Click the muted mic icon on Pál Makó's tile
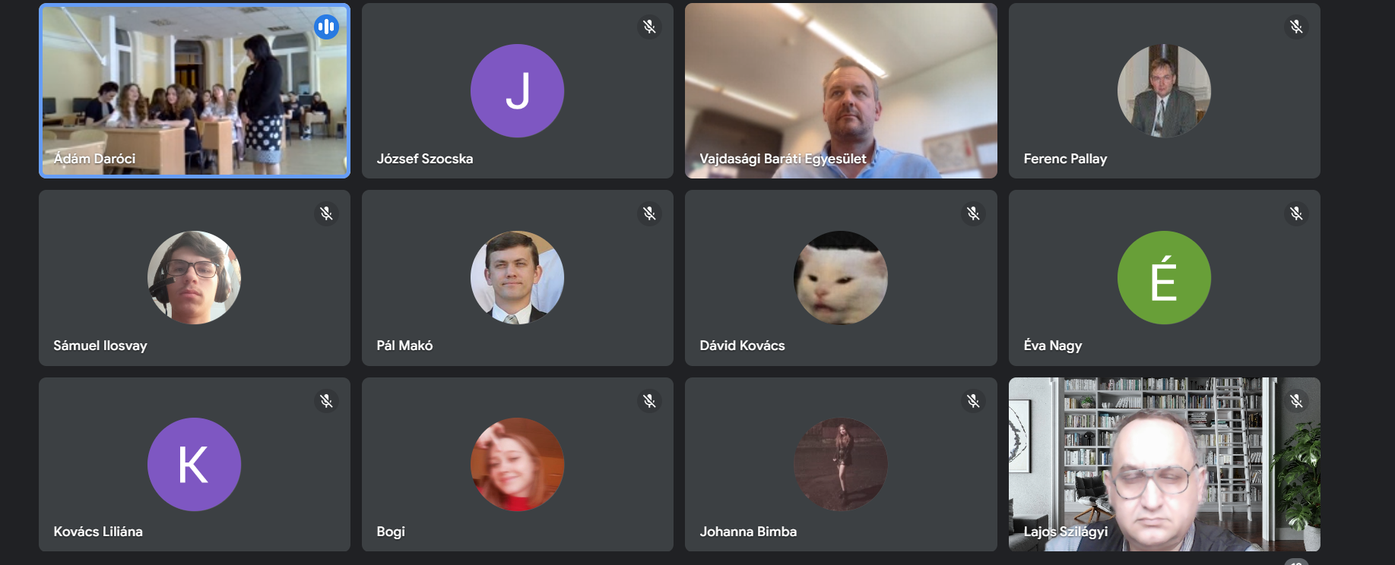This screenshot has height=565, width=1395. pos(649,213)
